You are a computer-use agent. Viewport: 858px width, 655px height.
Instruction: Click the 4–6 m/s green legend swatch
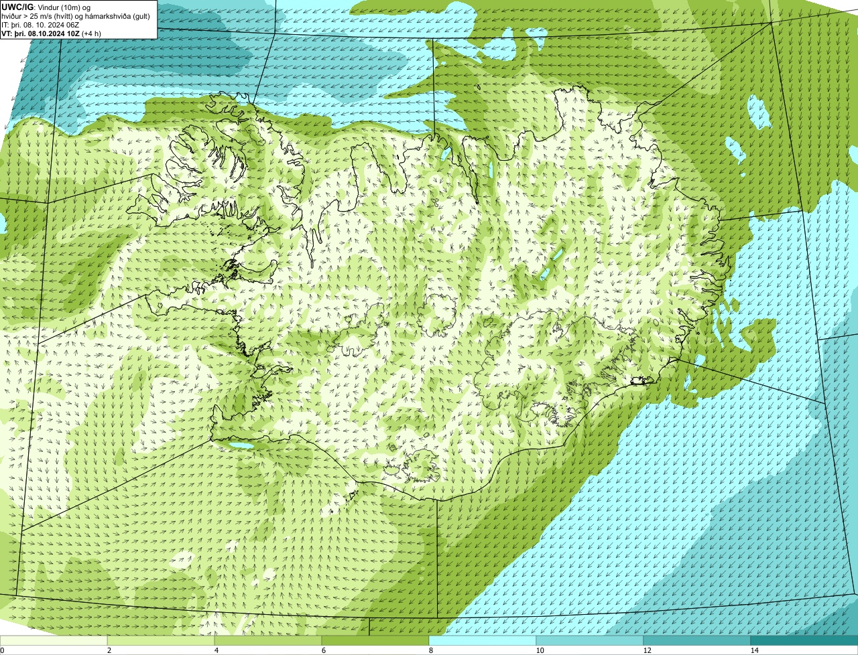268,641
